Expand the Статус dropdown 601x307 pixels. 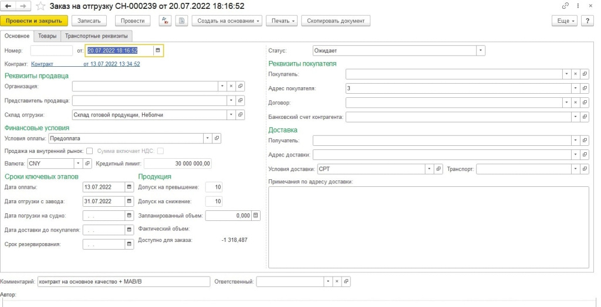[x=481, y=50]
